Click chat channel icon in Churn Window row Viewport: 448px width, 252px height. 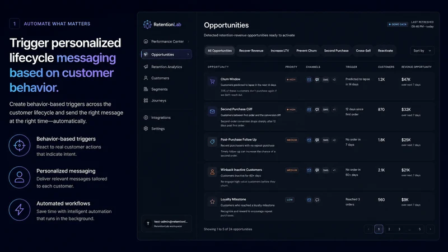[317, 80]
